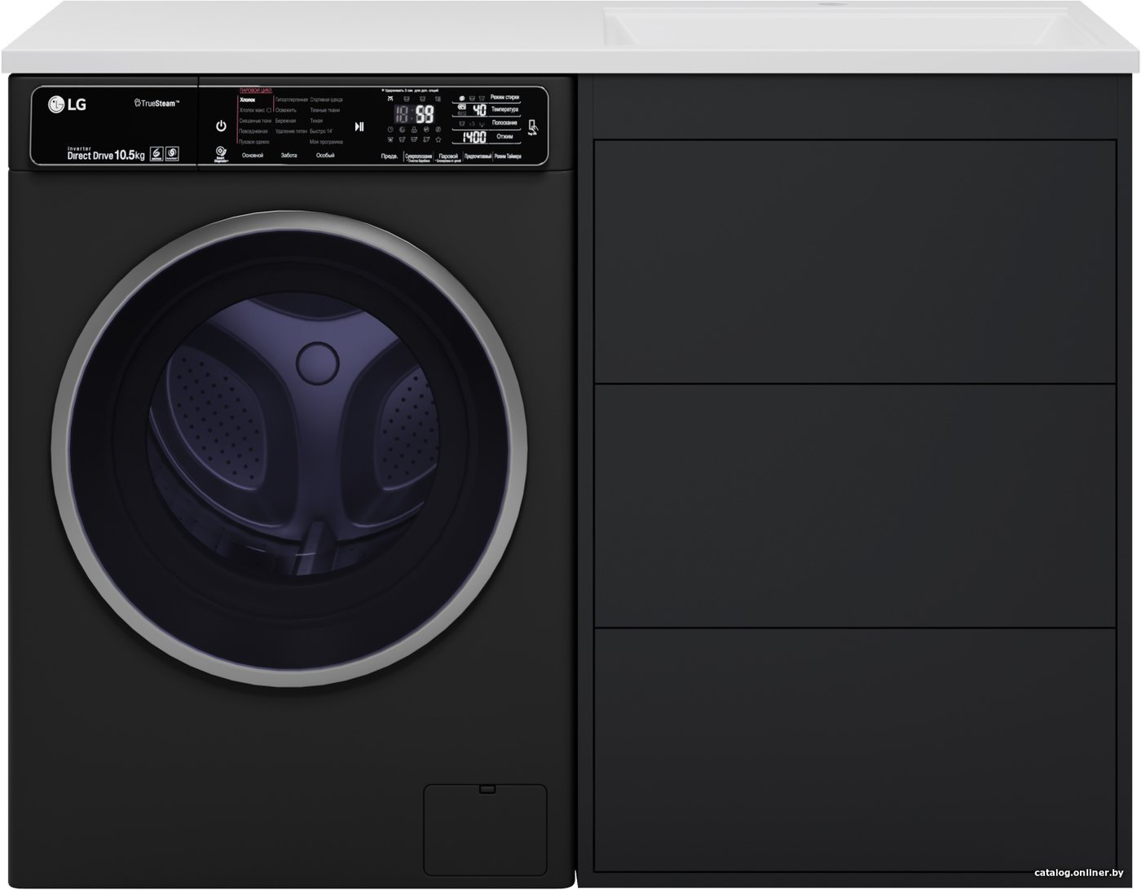Viewport: 1141px width, 890px height.
Task: Choose the Освежить program
Action: (x=286, y=110)
